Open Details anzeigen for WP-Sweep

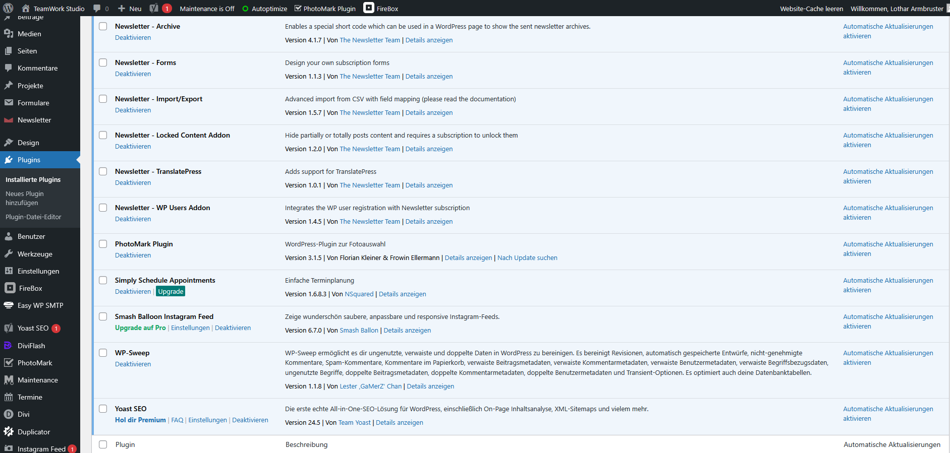click(x=430, y=386)
